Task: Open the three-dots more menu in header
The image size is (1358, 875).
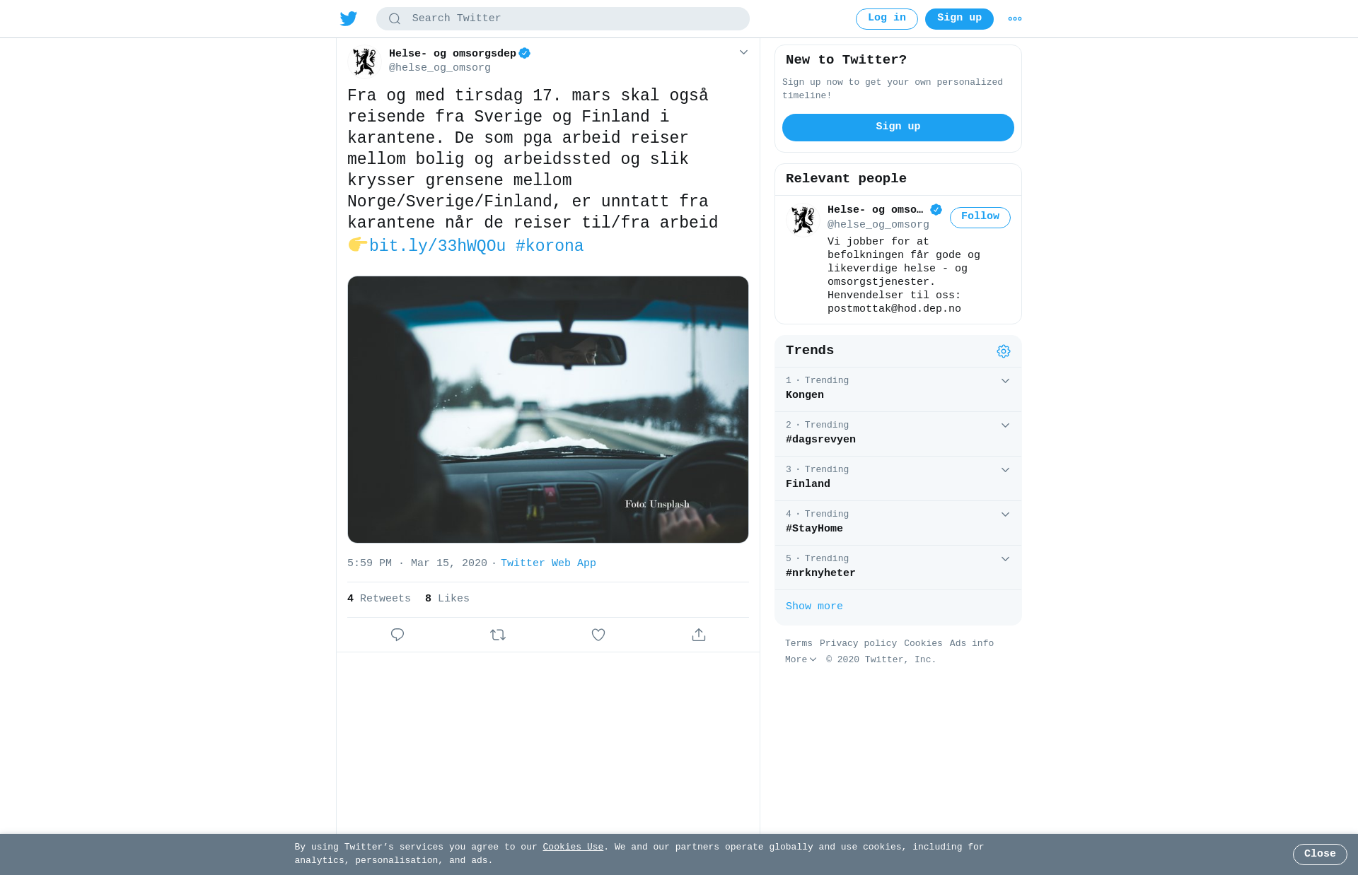Action: pos(1015,19)
